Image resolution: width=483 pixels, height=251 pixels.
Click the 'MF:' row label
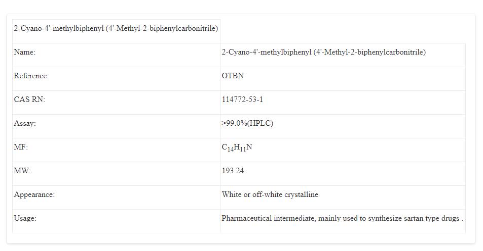pos(21,147)
